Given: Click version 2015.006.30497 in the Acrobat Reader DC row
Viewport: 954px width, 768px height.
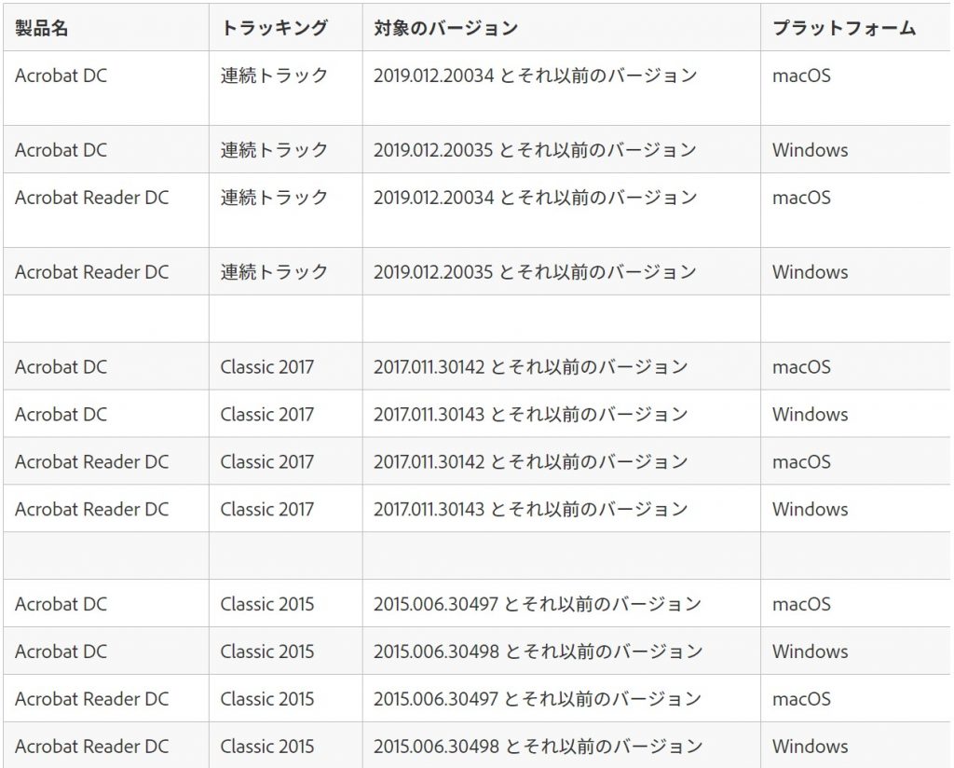Looking at the screenshot, I should 436,699.
